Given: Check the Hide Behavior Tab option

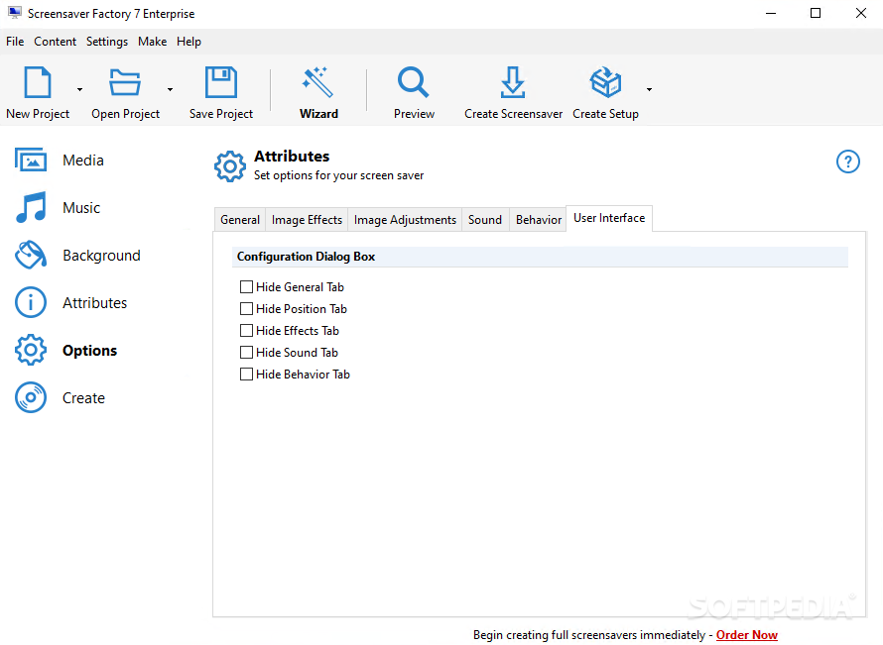Looking at the screenshot, I should click(246, 374).
